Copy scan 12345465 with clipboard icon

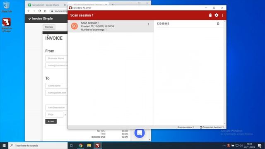[218, 24]
